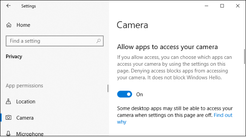Select the Location pin icon
Viewport: 246px width, 137px height.
click(8, 102)
